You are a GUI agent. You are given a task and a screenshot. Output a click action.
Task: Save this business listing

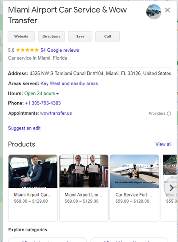[80, 37]
